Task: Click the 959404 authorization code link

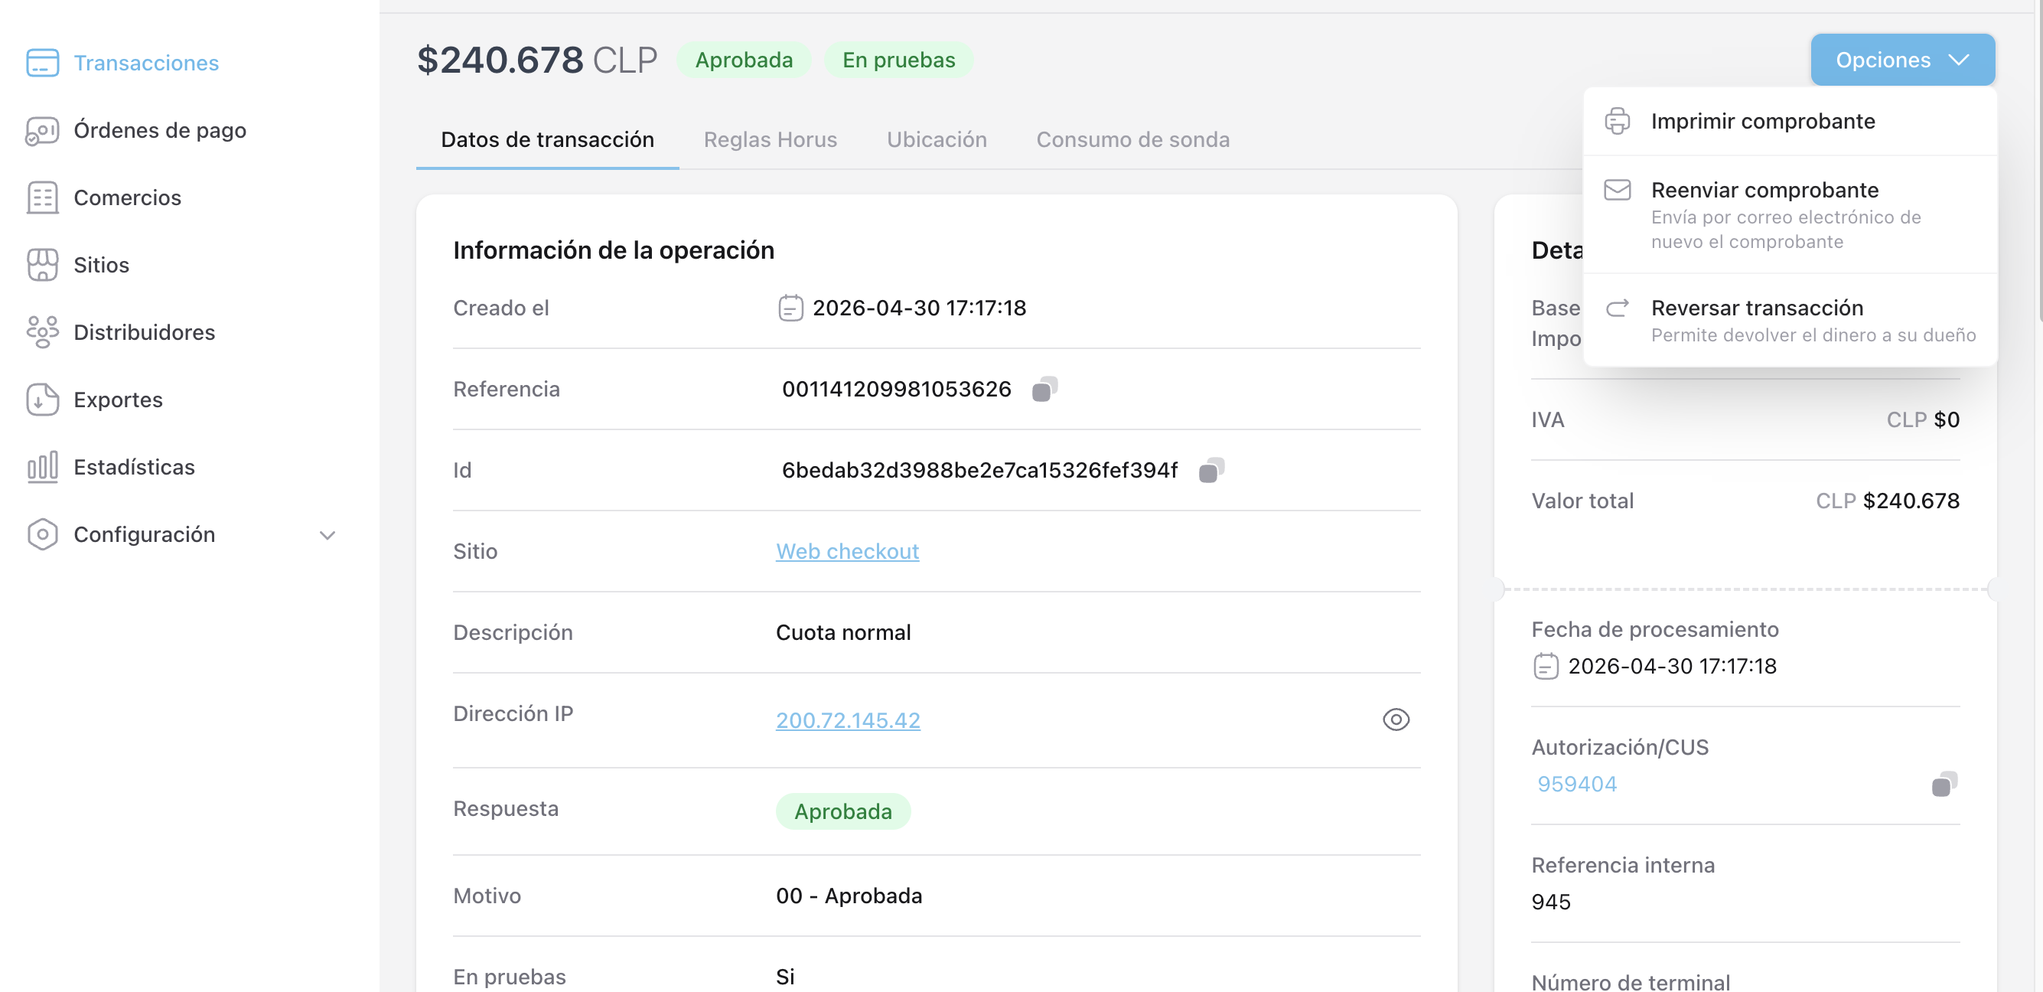Action: click(1577, 784)
